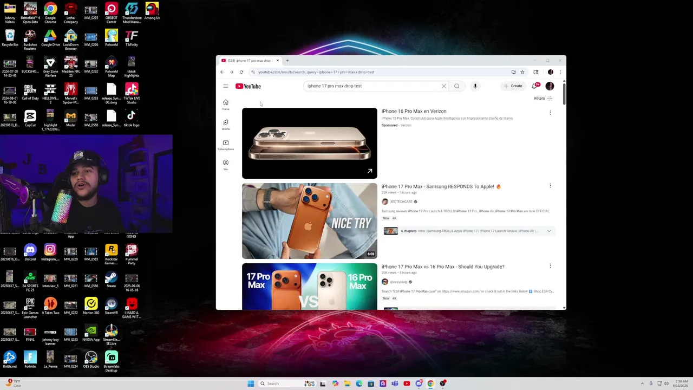Viewport: 693px width, 390px height.
Task: Close the YouTube browser tab
Action: pyautogui.click(x=278, y=61)
